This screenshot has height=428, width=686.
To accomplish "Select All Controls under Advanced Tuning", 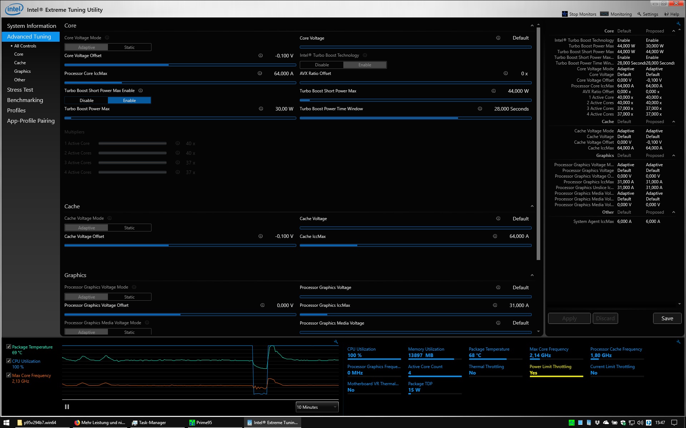I will pyautogui.click(x=25, y=46).
